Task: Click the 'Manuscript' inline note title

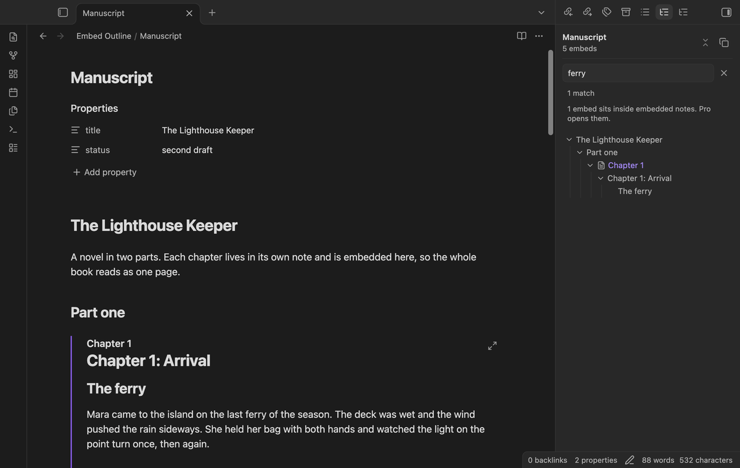Action: click(112, 78)
